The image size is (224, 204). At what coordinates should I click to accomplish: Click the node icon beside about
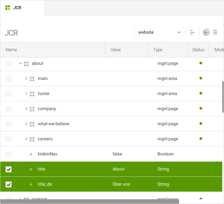[26, 64]
